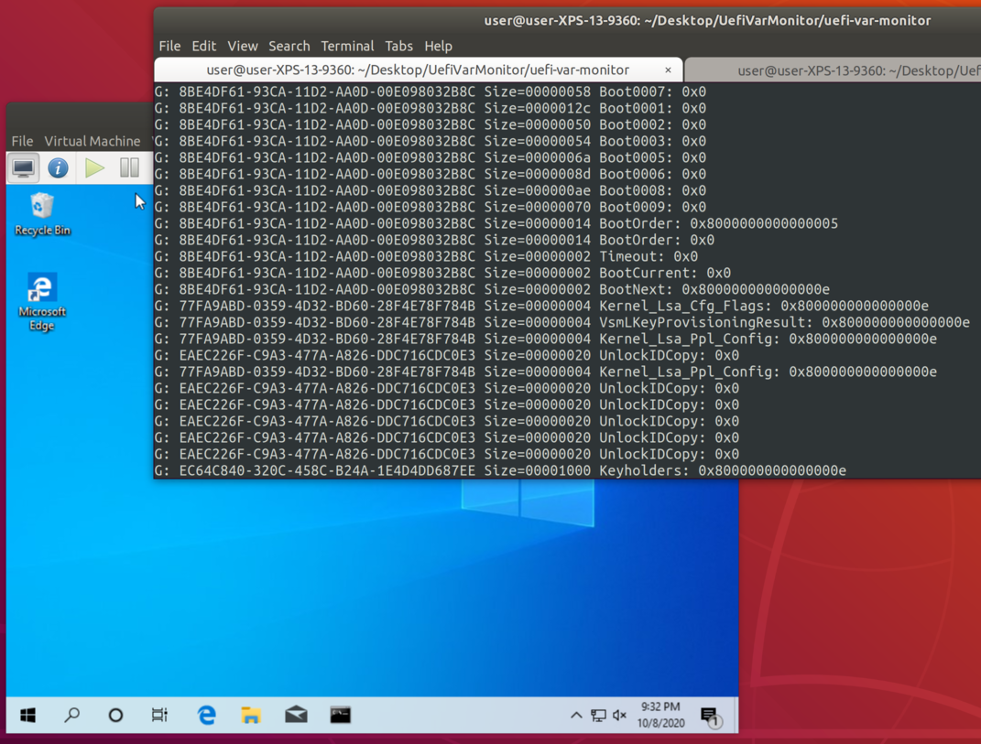Open the terminal Tabs menu
Image resolution: width=981 pixels, height=744 pixels.
point(398,47)
